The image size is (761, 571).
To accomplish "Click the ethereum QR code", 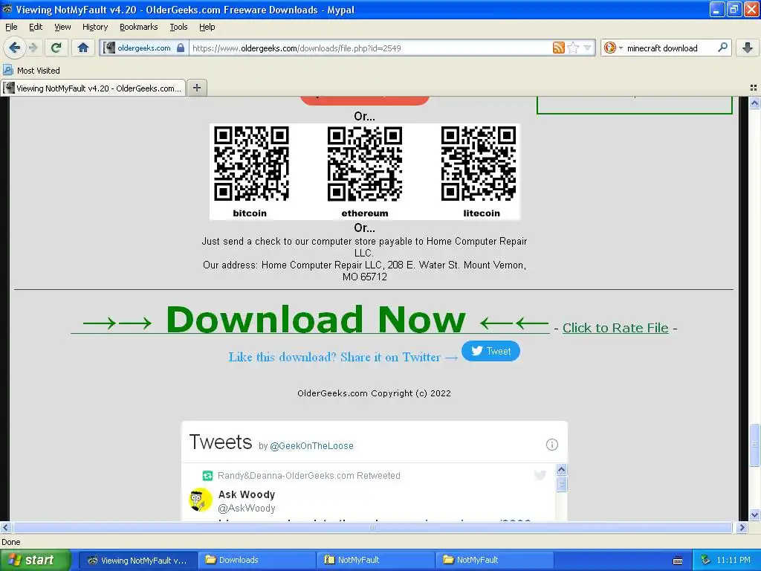I will [x=364, y=164].
